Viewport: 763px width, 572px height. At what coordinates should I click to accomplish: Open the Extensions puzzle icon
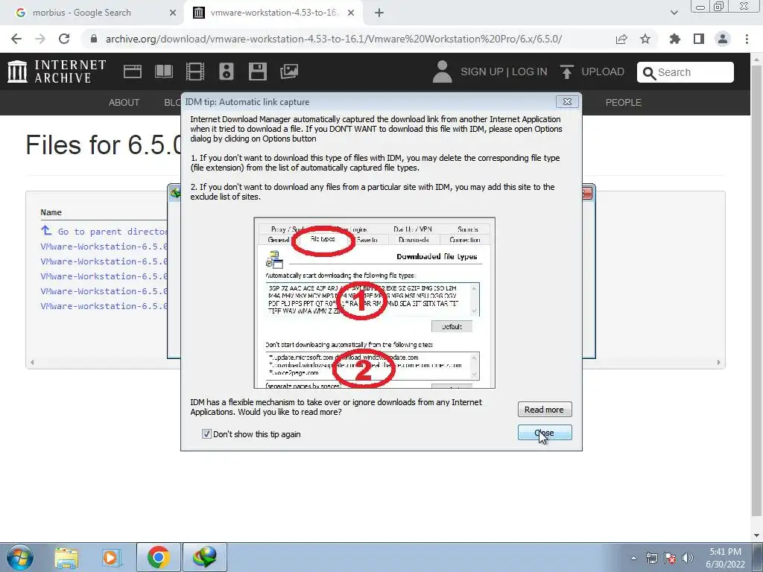coord(674,39)
